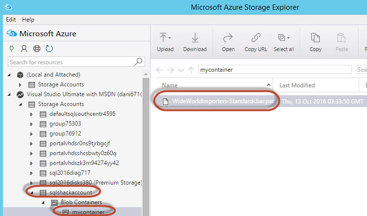This screenshot has height=216, width=367.
Task: Click the refresh all icon
Action: tap(49, 49)
